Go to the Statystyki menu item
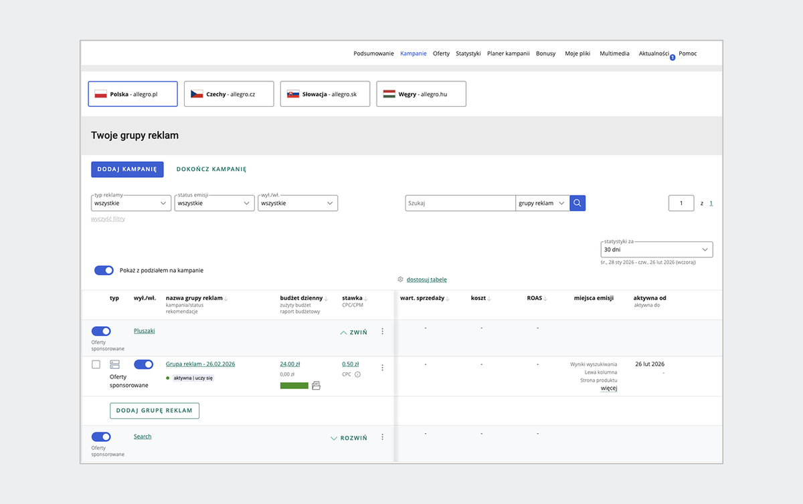803x504 pixels. pos(468,53)
